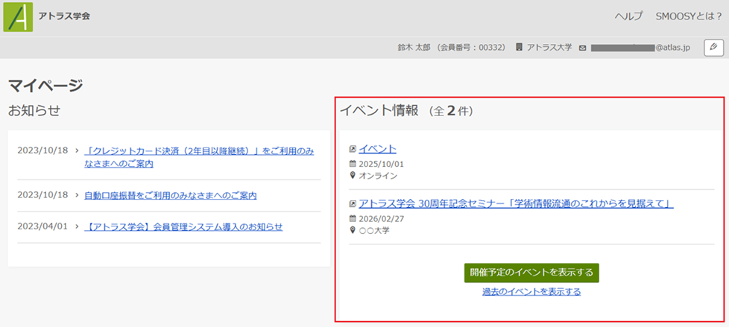Click the envelope icon before the email address

point(582,48)
